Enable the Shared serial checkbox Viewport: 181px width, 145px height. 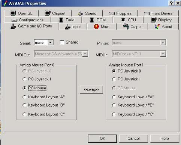point(62,42)
